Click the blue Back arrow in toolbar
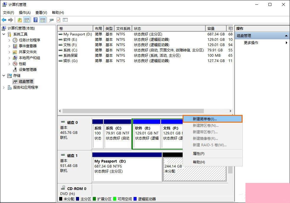This screenshot has width=290, height=203. pos(4,20)
